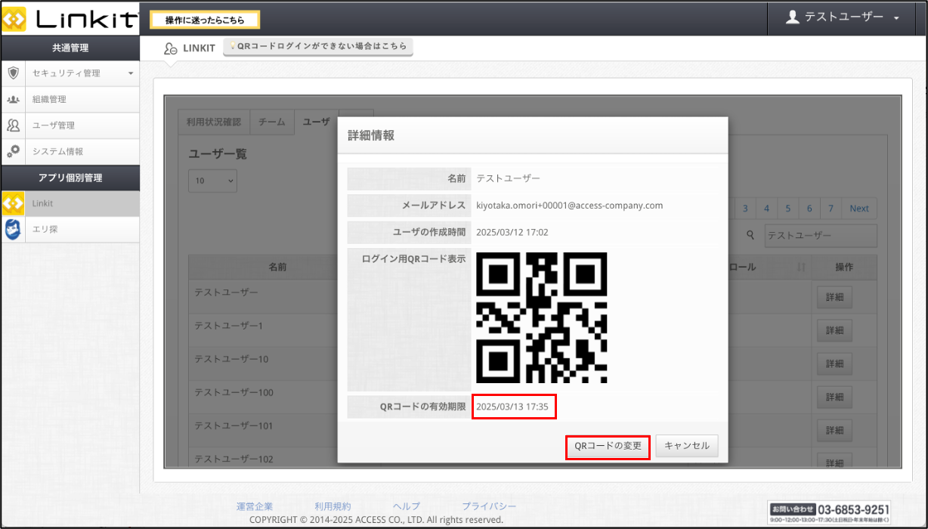The width and height of the screenshot is (928, 529).
Task: Go to page 6 in pagination
Action: coord(809,209)
